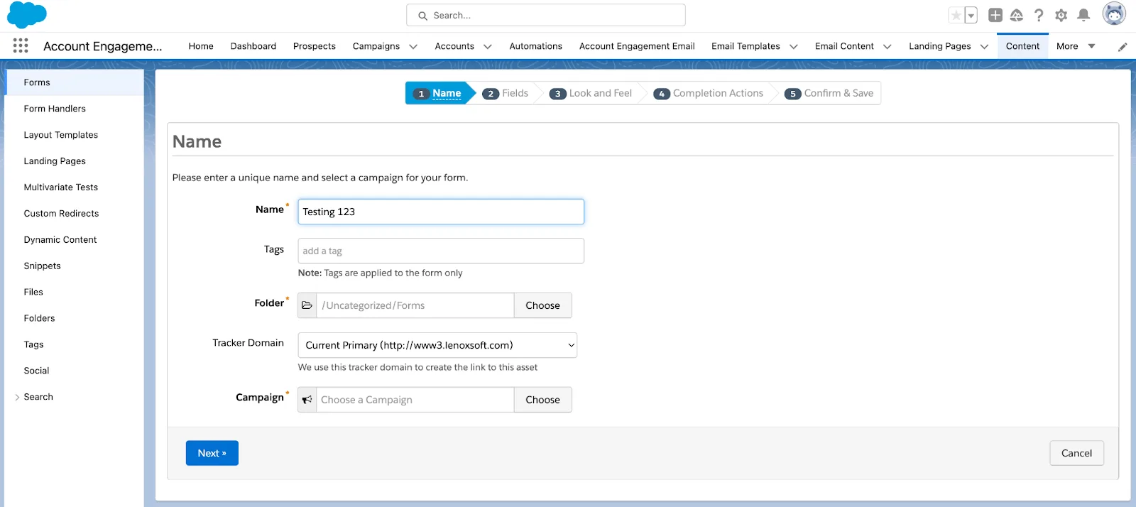Click wizard step 1 Name
This screenshot has width=1136, height=507.
(440, 93)
